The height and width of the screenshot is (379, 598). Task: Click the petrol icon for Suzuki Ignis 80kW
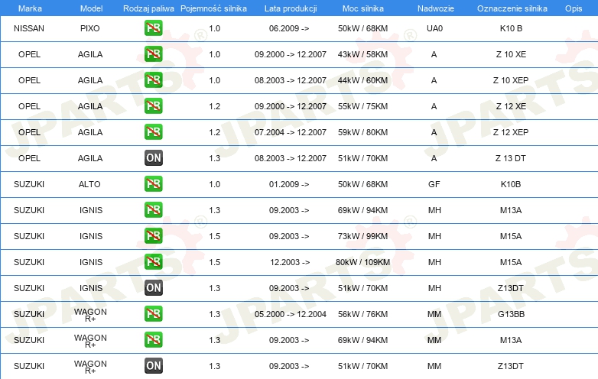click(x=153, y=261)
